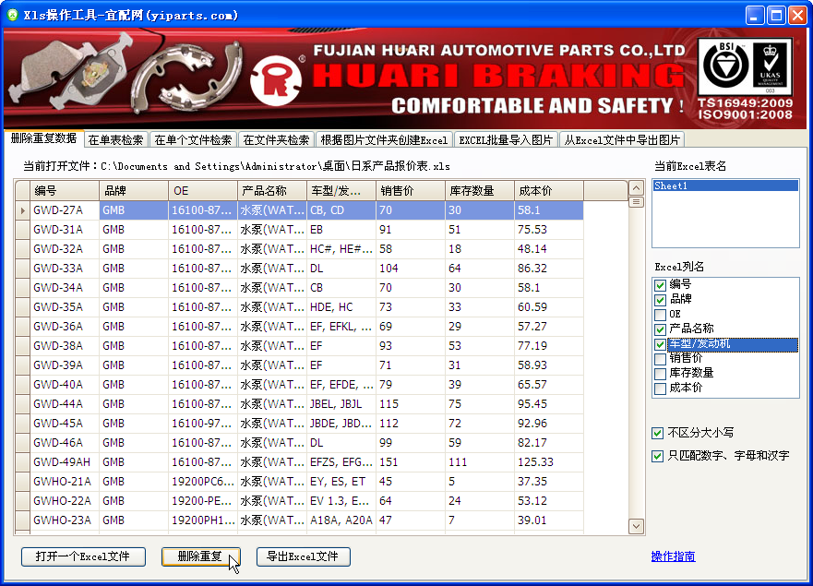
Task: Open the 操作指南 link
Action: (673, 556)
